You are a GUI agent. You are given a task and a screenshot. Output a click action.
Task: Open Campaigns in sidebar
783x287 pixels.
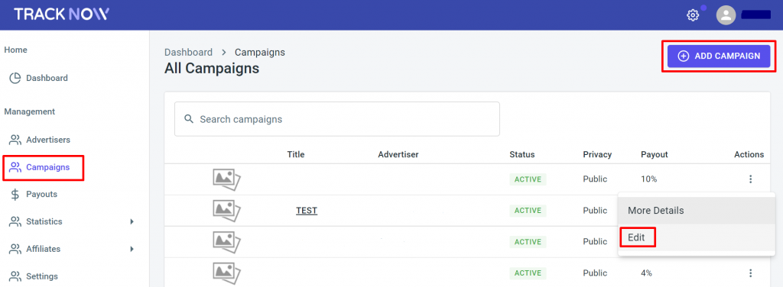(48, 167)
